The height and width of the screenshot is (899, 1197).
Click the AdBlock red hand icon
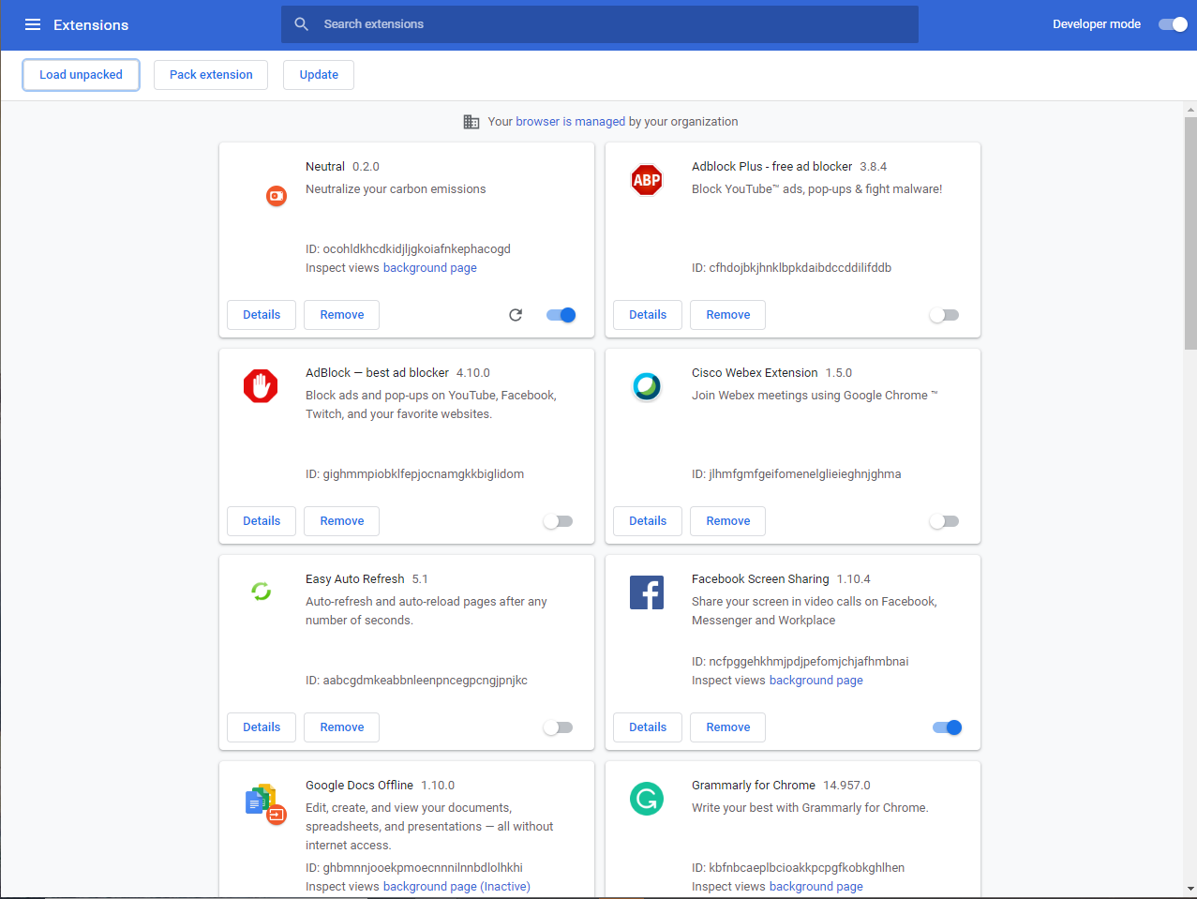click(x=261, y=386)
